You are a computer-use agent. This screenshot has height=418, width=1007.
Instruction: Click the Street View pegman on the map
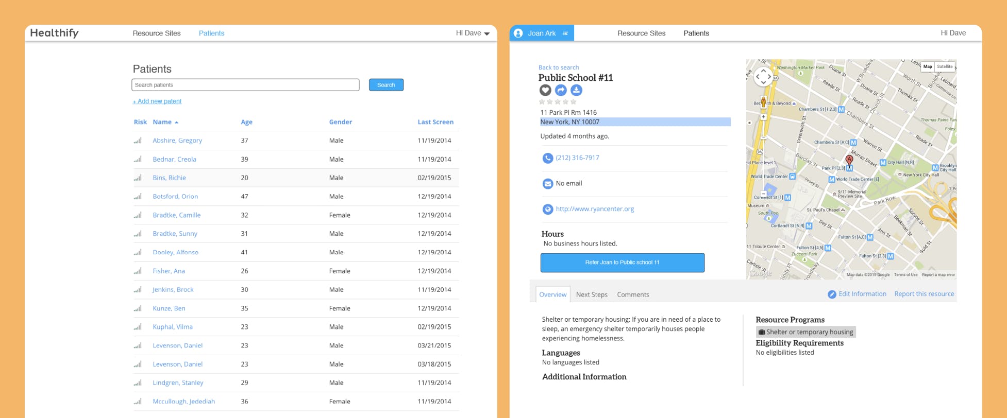pos(763,101)
